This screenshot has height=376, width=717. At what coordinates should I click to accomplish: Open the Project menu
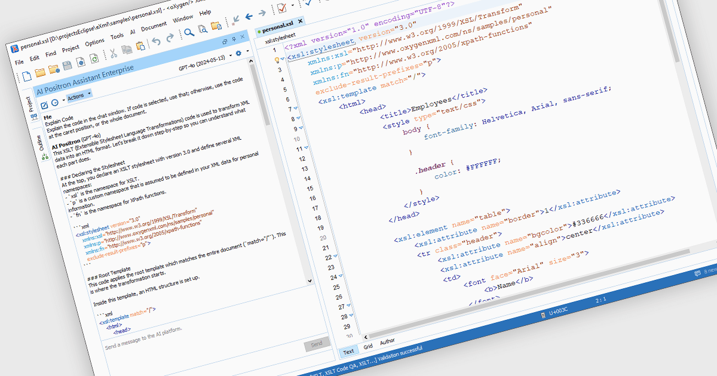coord(71,48)
